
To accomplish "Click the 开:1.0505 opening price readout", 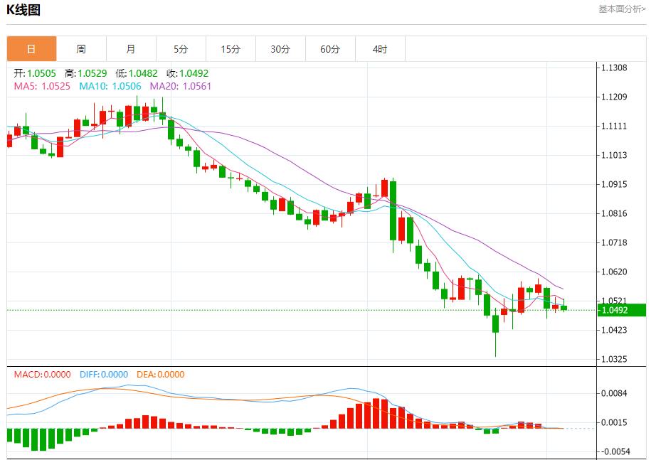I will click(36, 73).
